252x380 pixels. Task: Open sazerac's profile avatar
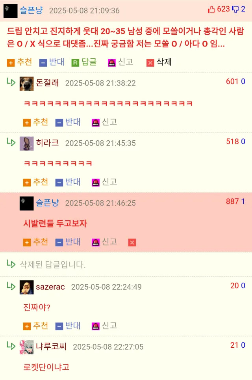click(x=27, y=287)
